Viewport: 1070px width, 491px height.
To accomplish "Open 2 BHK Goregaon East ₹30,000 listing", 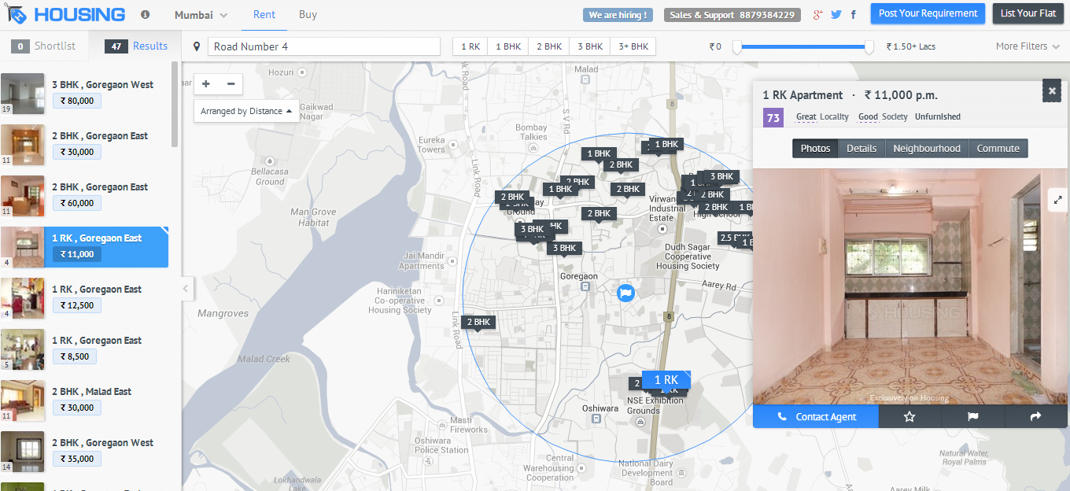I will click(x=84, y=145).
